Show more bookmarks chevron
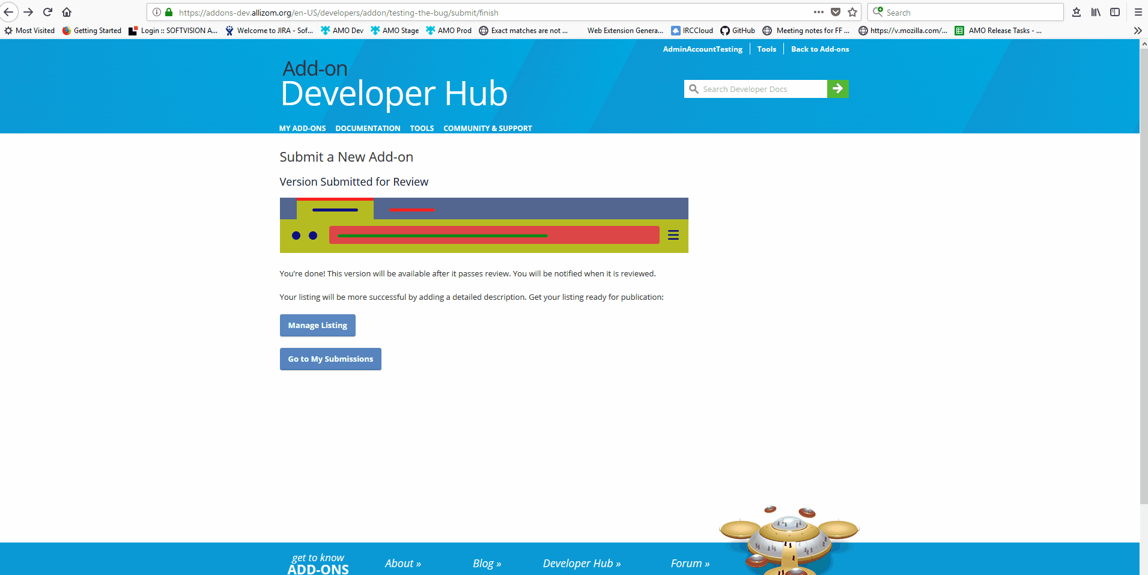 pos(1137,31)
